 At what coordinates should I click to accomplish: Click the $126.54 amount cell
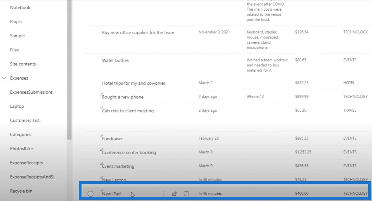(x=302, y=32)
